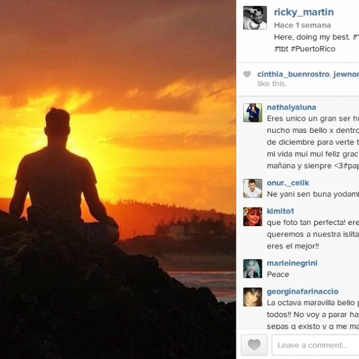The width and height of the screenshot is (359, 359).
Task: Click the Hace 1 semana timestamp
Action: coord(302,25)
